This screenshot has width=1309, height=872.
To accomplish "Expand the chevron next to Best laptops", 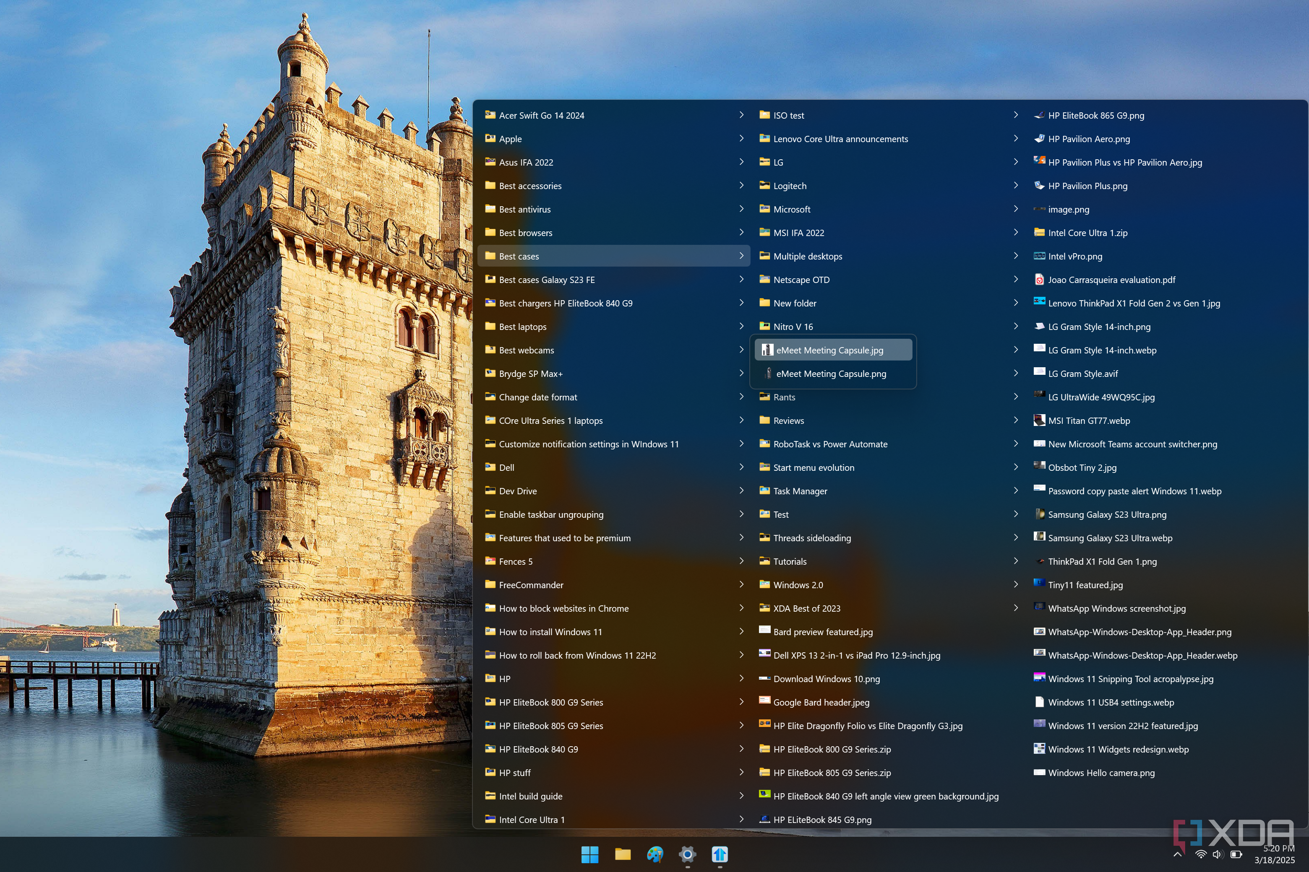I will [741, 326].
